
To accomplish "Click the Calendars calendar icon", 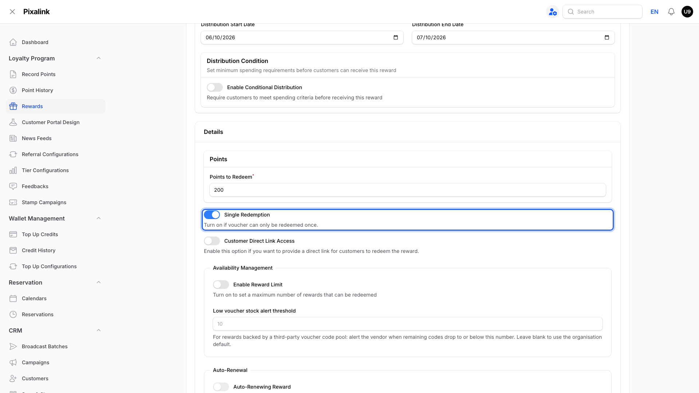I will [x=13, y=298].
